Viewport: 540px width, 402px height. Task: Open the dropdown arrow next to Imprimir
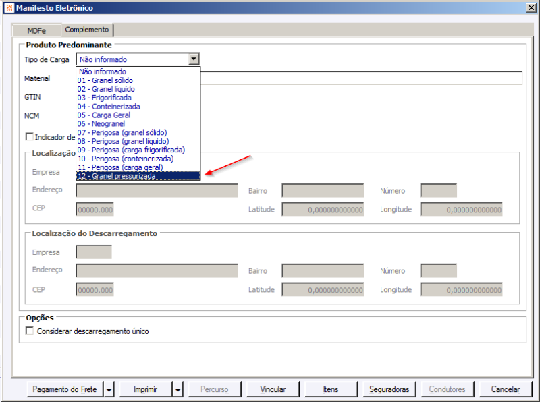[x=177, y=389]
